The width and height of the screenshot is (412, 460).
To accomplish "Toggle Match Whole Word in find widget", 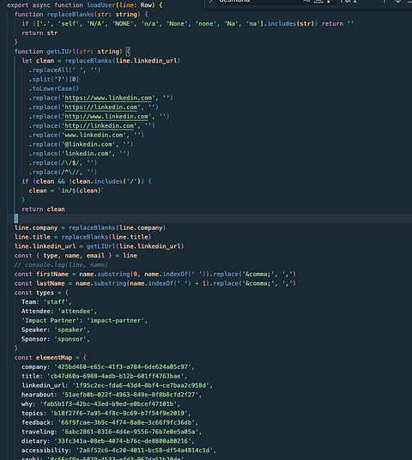I will click(318, 1).
